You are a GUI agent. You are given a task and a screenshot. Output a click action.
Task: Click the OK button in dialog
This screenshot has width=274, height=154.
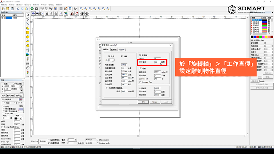(x=143, y=102)
